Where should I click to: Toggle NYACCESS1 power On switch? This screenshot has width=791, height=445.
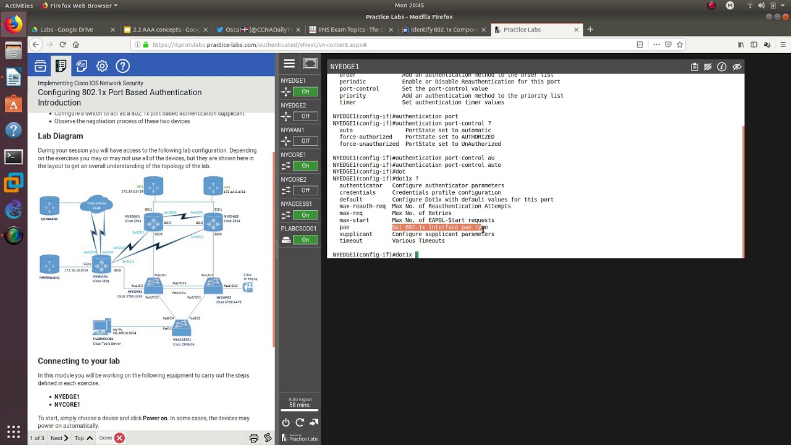pos(305,215)
